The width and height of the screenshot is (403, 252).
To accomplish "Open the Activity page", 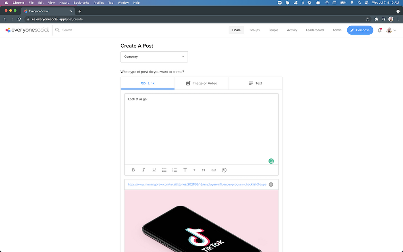I will pos(292,30).
